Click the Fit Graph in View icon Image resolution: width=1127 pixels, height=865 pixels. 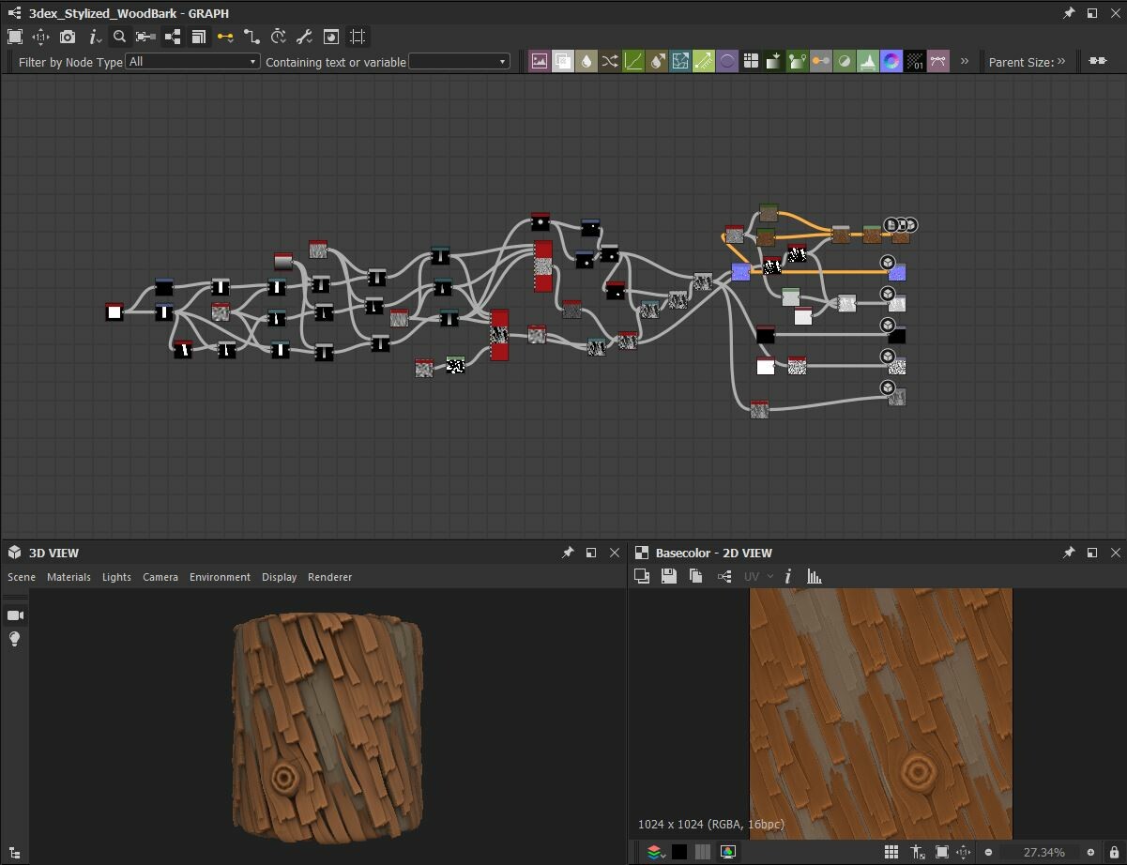[15, 38]
